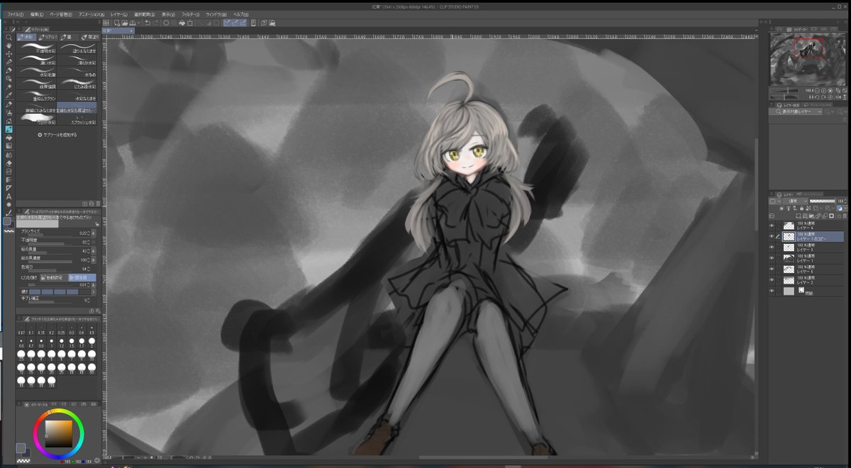Toggle Snap to Special Ruler icon
Viewport: 851px width, 468px height.
pyautogui.click(x=236, y=23)
